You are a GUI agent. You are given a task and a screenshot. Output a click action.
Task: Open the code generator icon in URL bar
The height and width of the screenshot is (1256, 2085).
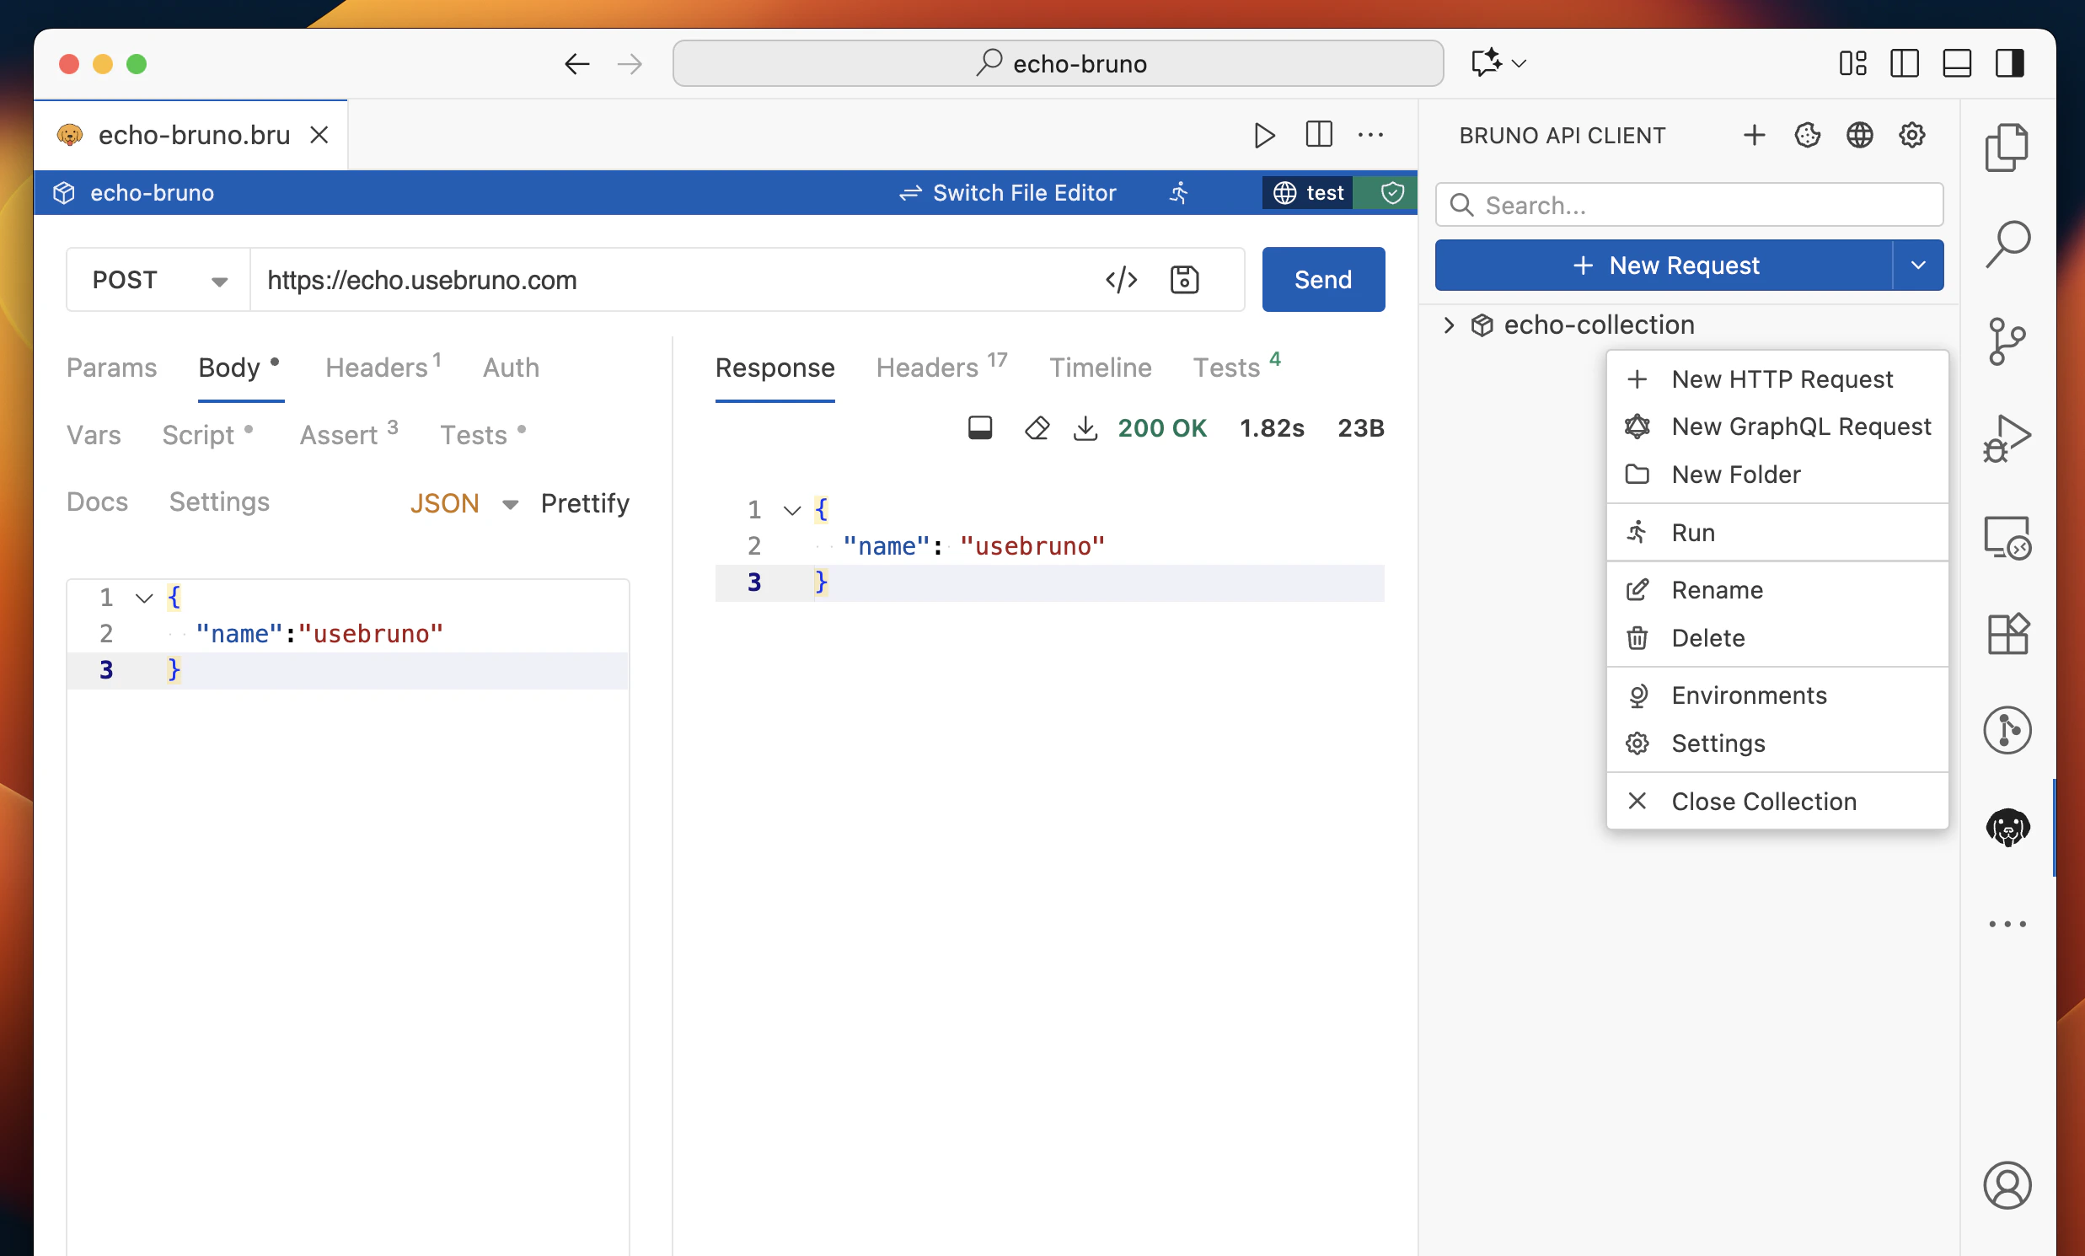pos(1122,279)
